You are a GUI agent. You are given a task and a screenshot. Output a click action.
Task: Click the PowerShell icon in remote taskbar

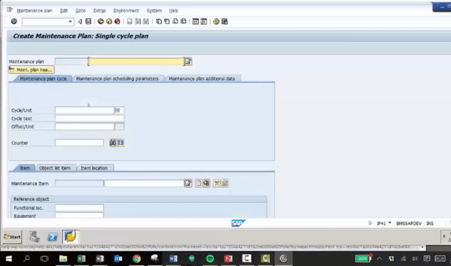52,237
